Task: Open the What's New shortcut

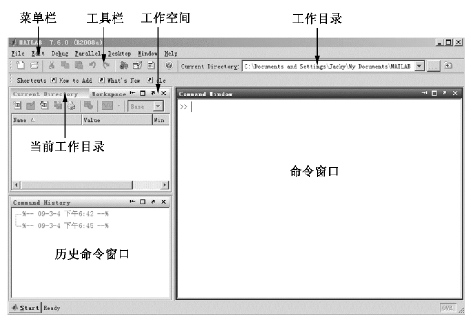Action: pyautogui.click(x=119, y=80)
